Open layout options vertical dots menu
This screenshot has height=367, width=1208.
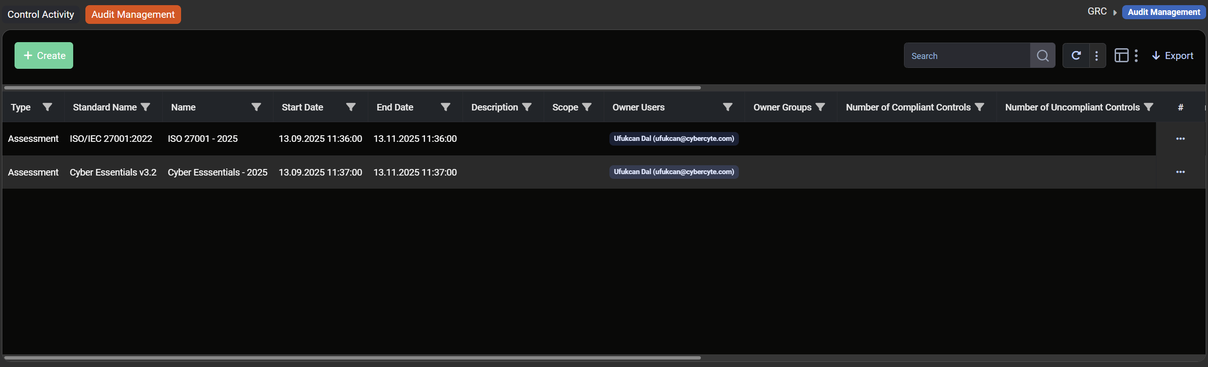(x=1136, y=56)
